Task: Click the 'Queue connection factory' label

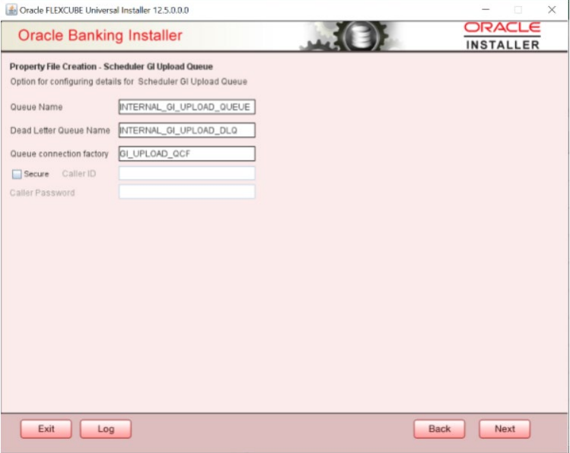Action: [x=59, y=154]
